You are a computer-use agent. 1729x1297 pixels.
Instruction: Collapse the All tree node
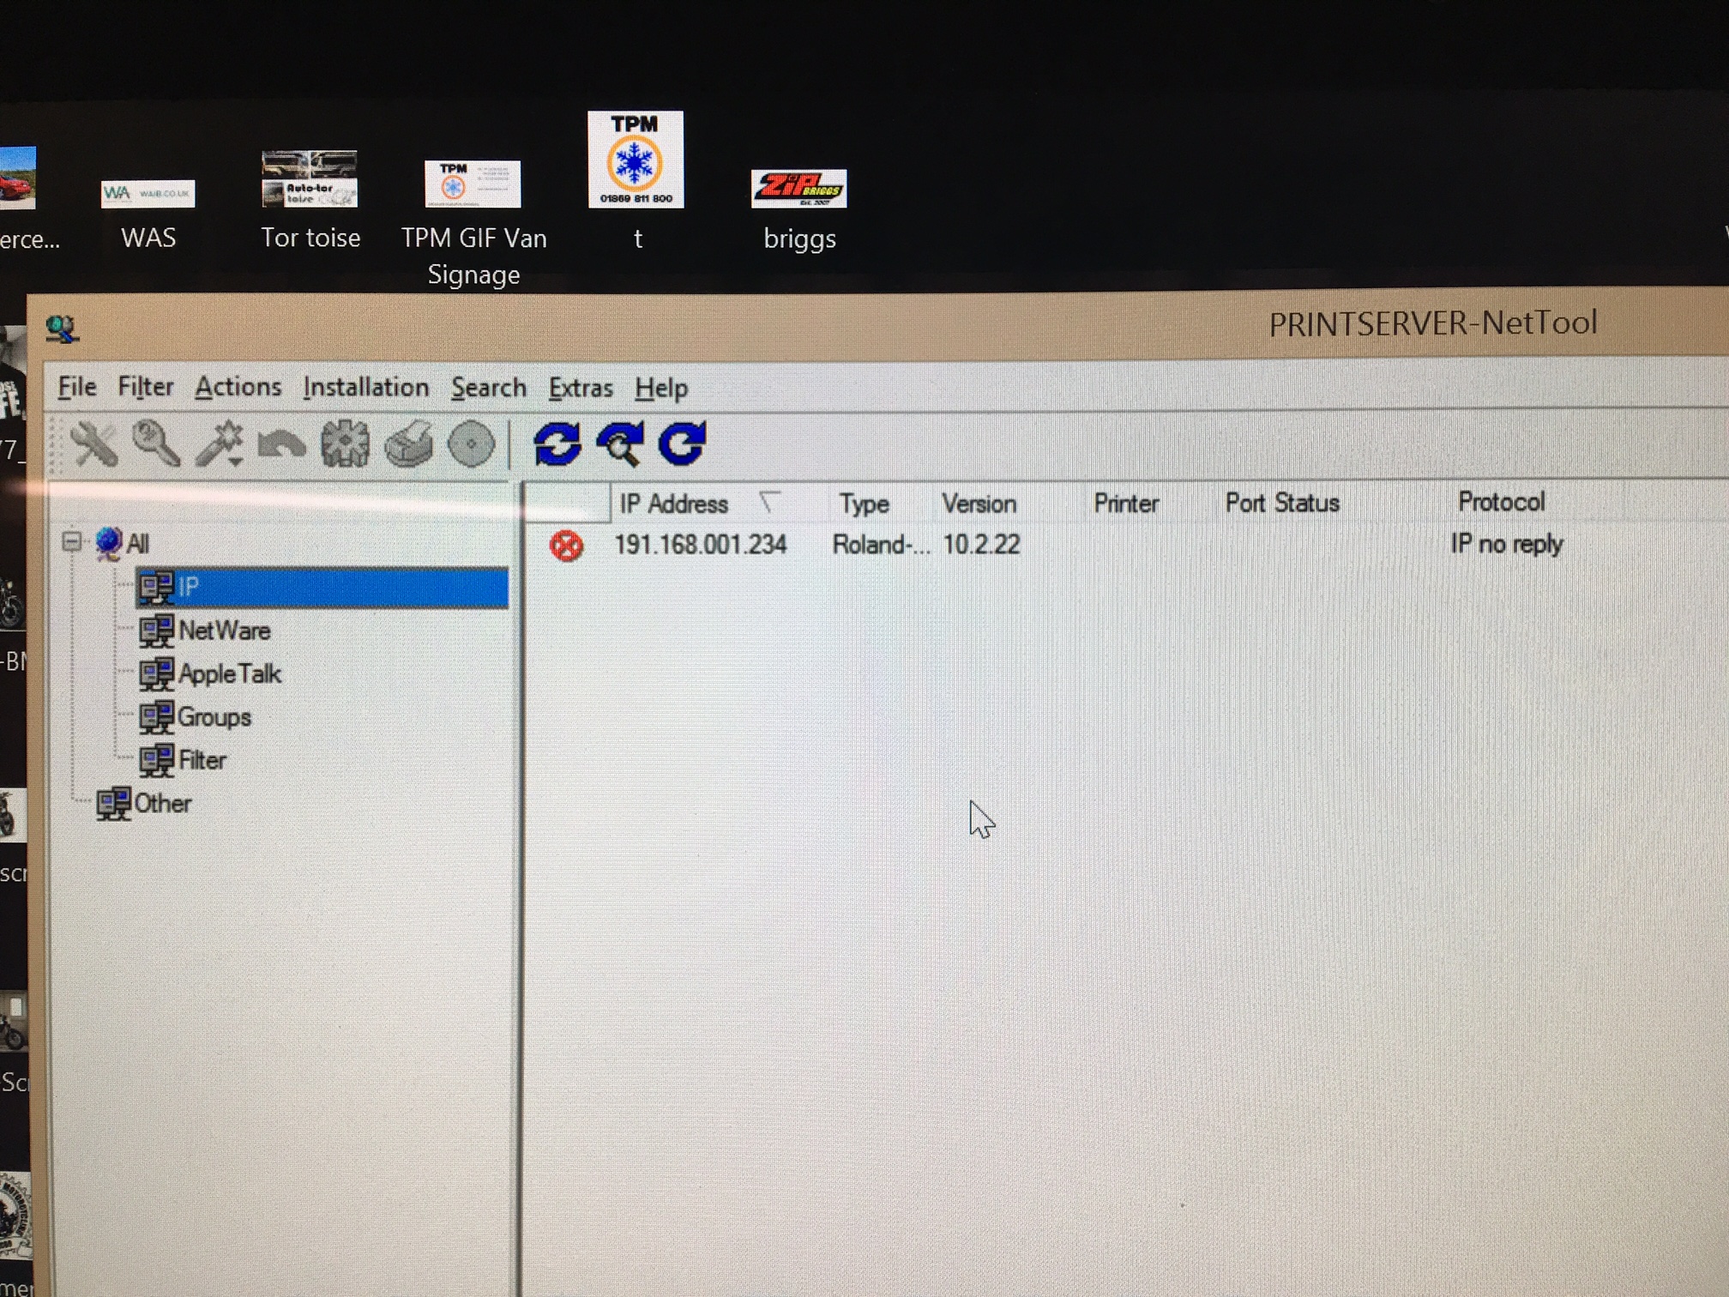click(72, 541)
